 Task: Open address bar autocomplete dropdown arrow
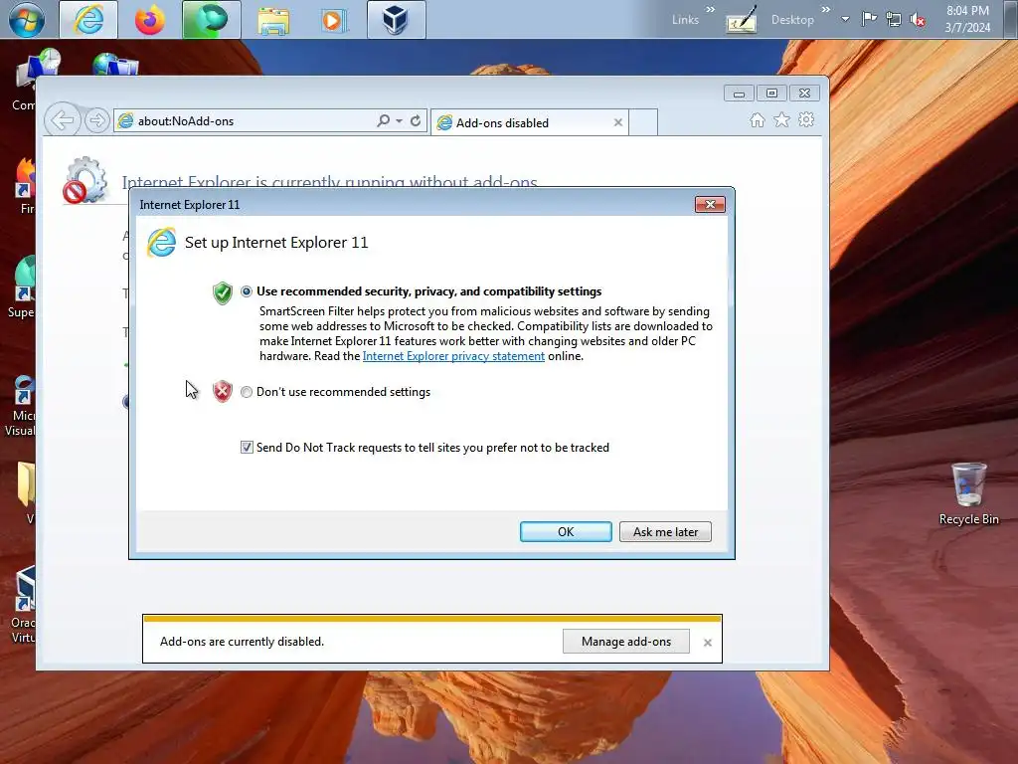tap(399, 120)
